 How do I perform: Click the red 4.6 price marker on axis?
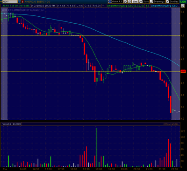tap(183, 71)
